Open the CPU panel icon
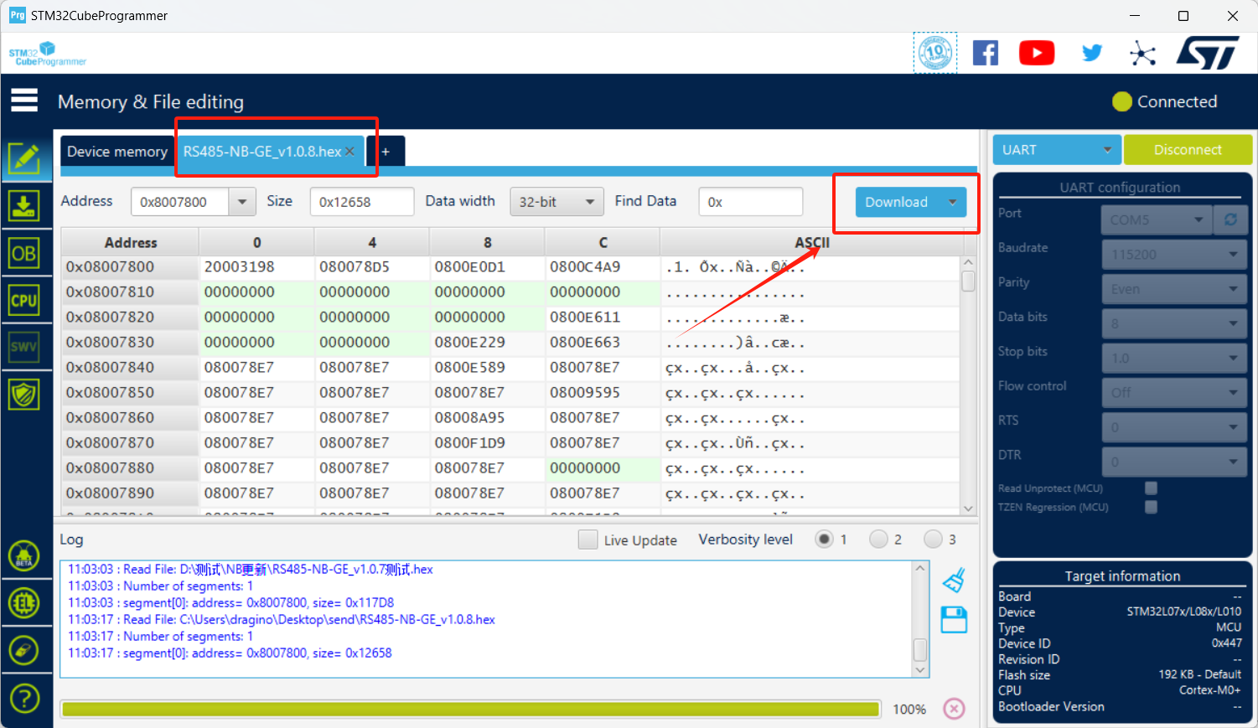Viewport: 1258px width, 728px height. (24, 300)
